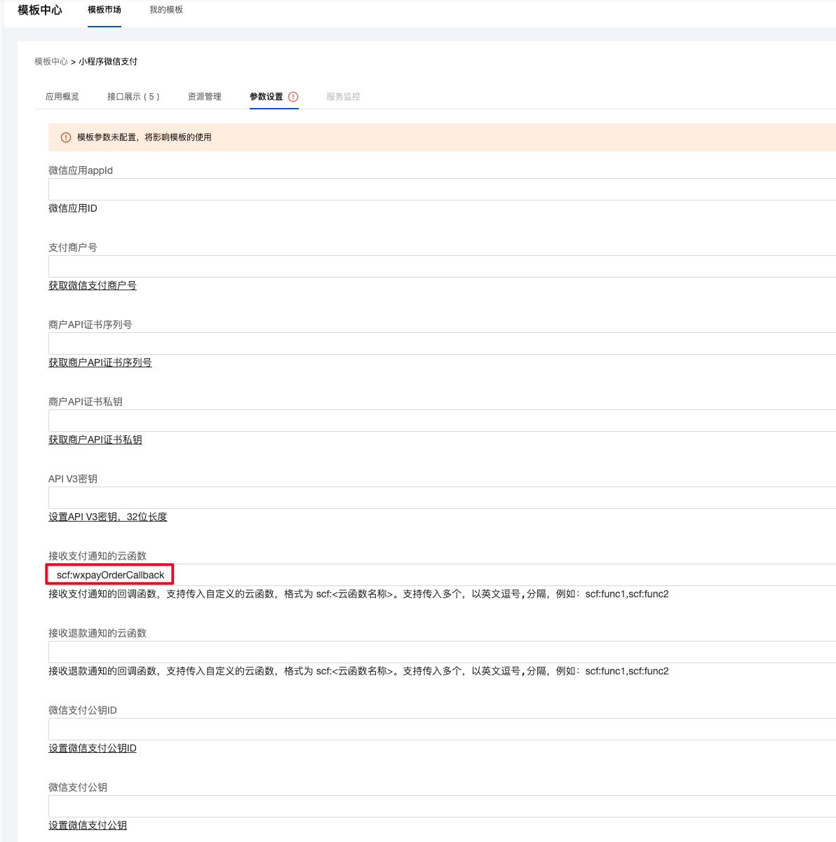This screenshot has height=842, width=836.
Task: Click the 微信应用ID hint text
Action: point(73,208)
